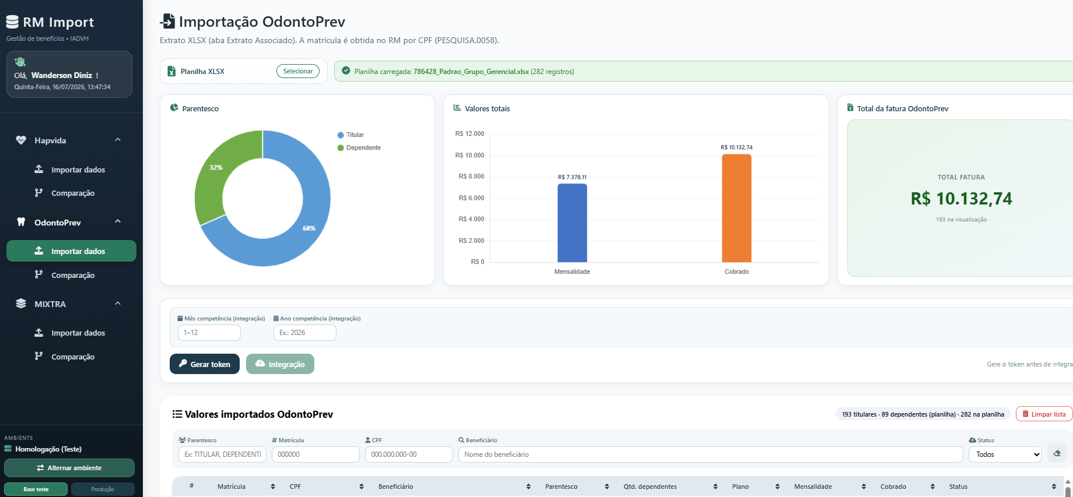
Task: Click the MIXTRA layers icon
Action: tap(21, 304)
